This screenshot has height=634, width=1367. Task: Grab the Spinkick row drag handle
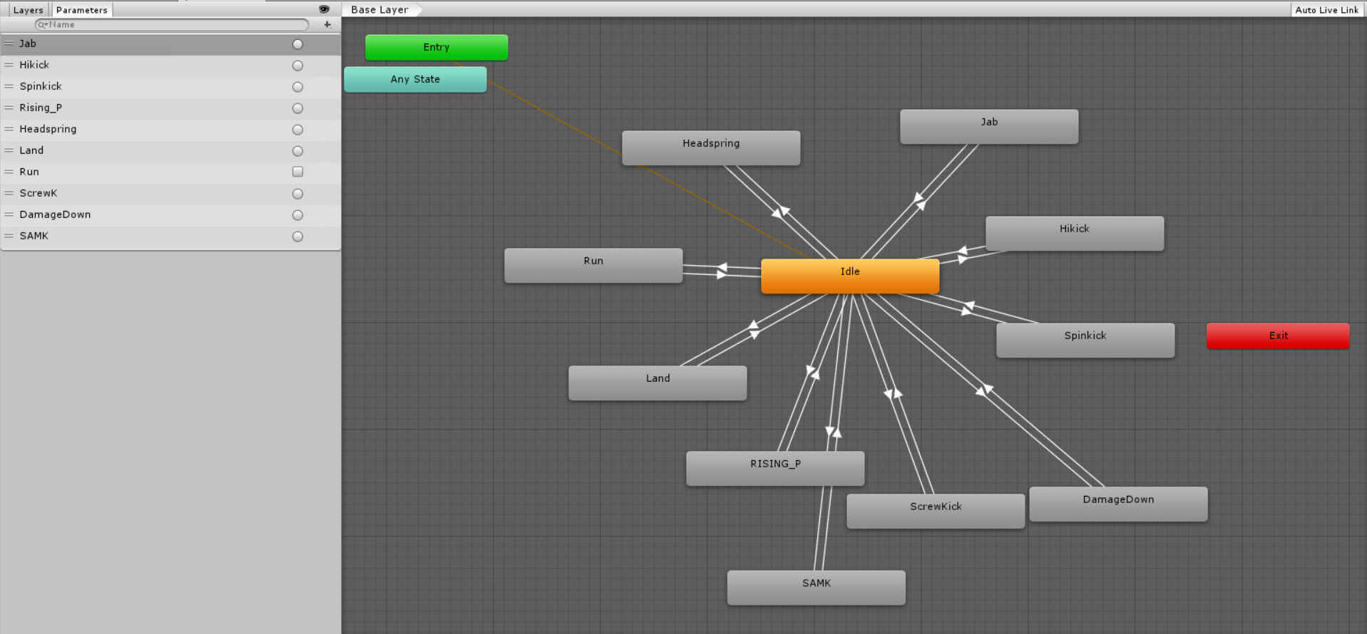[x=9, y=86]
